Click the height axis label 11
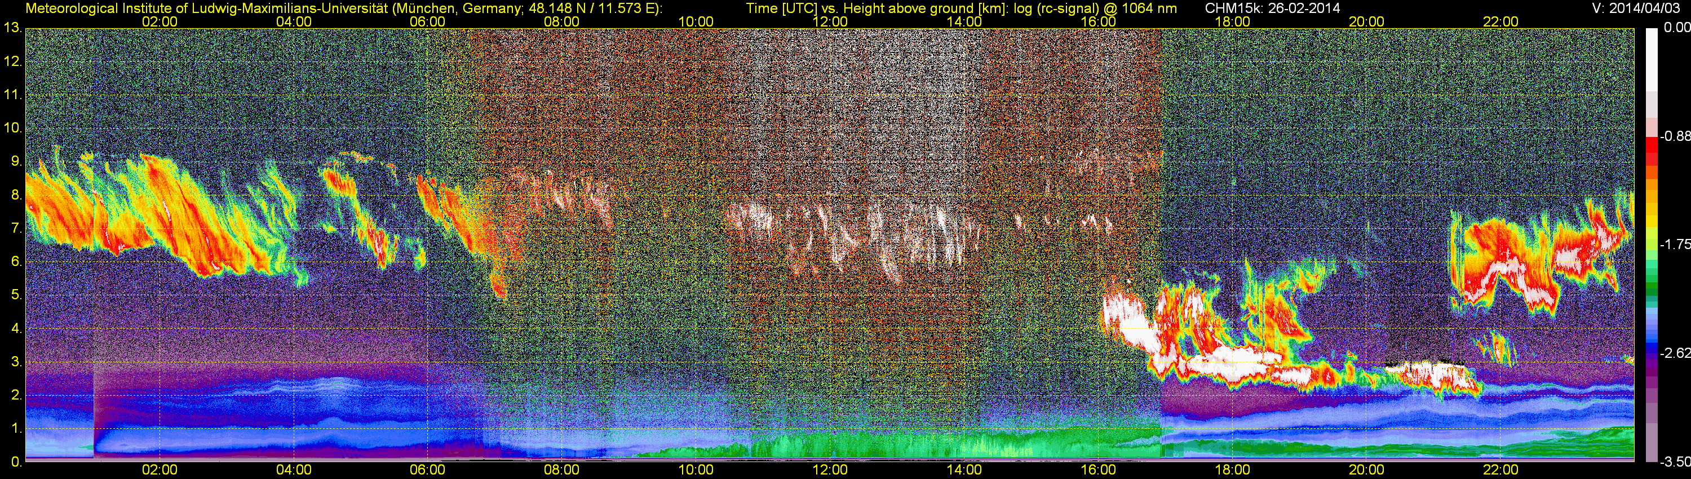Image resolution: width=1691 pixels, height=479 pixels. pos(12,95)
